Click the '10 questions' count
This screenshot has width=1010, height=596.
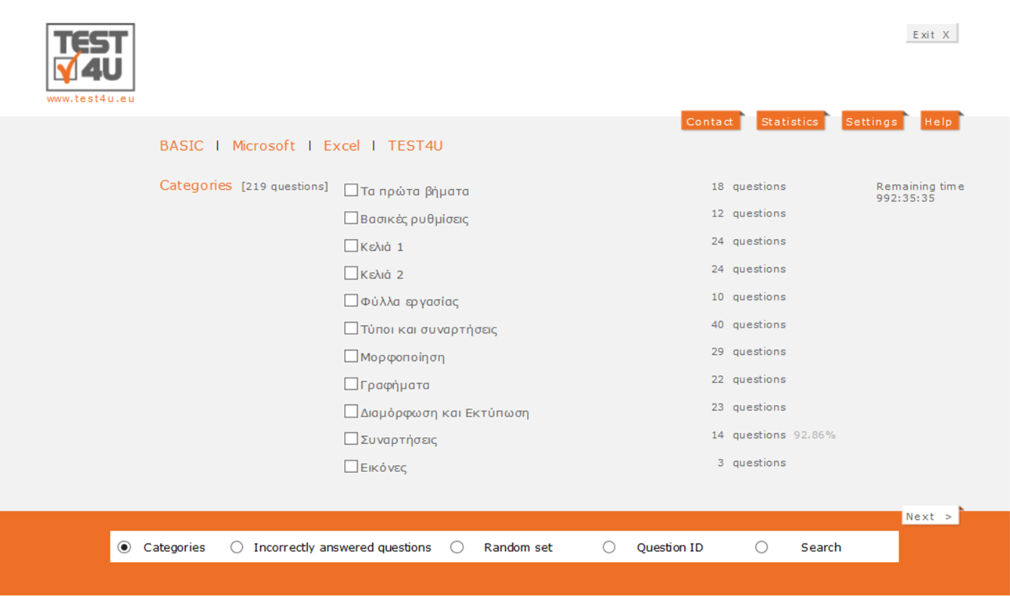[748, 296]
